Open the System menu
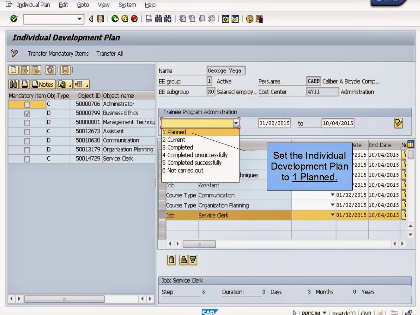This screenshot has width=420, height=315. pos(127,5)
